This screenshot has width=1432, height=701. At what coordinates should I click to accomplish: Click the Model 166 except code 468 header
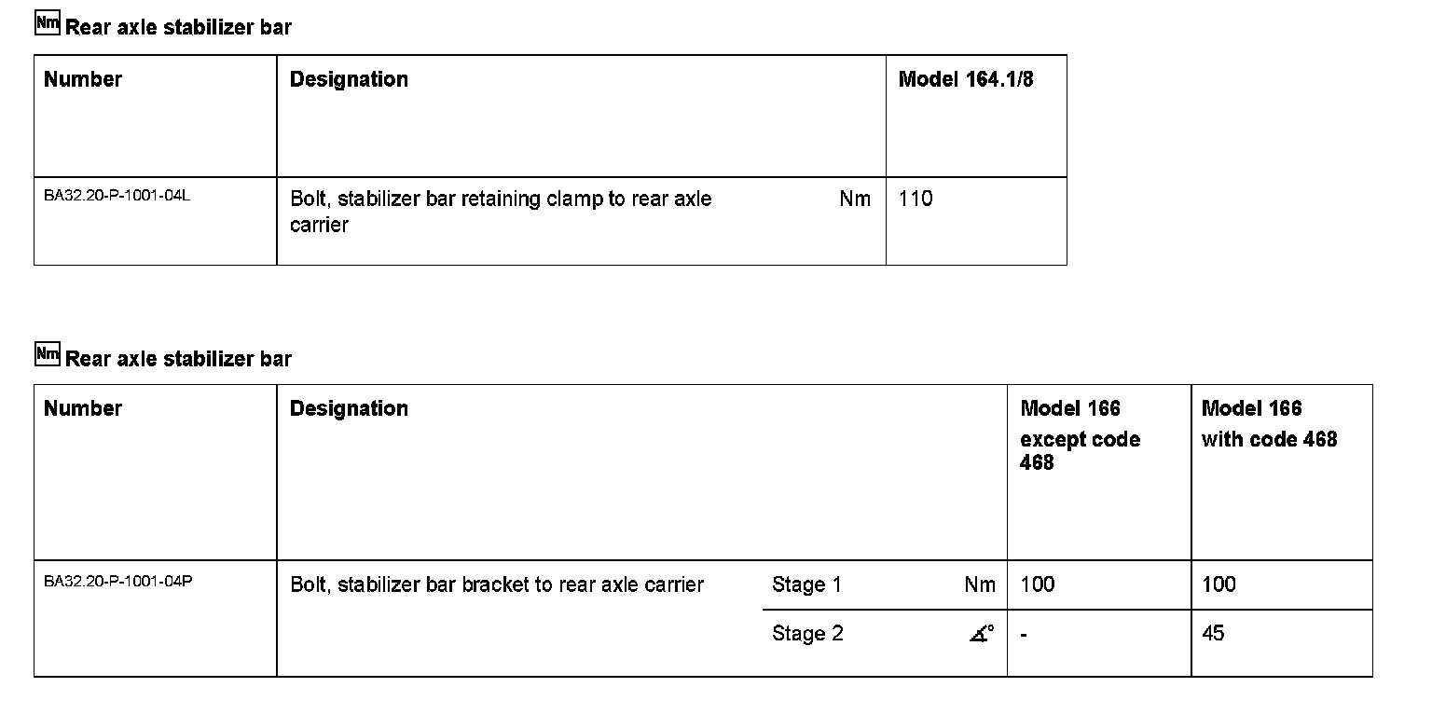tap(1081, 435)
